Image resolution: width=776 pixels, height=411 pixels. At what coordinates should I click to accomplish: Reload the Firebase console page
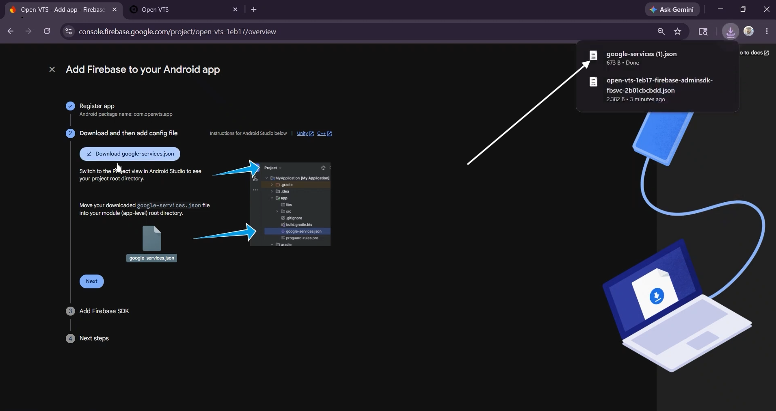pos(47,32)
